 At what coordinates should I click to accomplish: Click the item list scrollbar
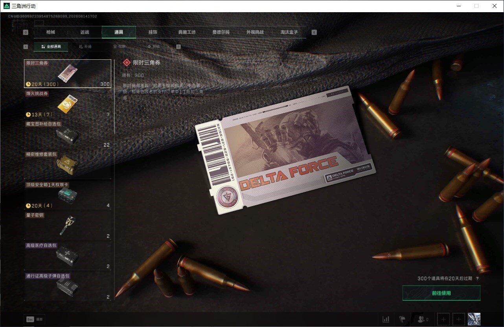(114, 96)
